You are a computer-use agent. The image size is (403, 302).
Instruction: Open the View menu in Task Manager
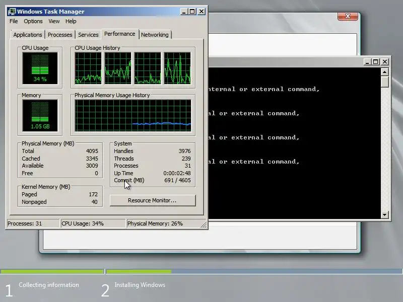tap(54, 21)
